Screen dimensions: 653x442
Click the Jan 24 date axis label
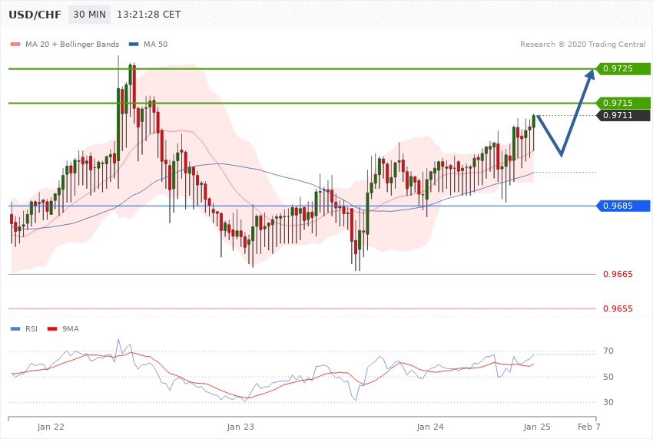(430, 427)
